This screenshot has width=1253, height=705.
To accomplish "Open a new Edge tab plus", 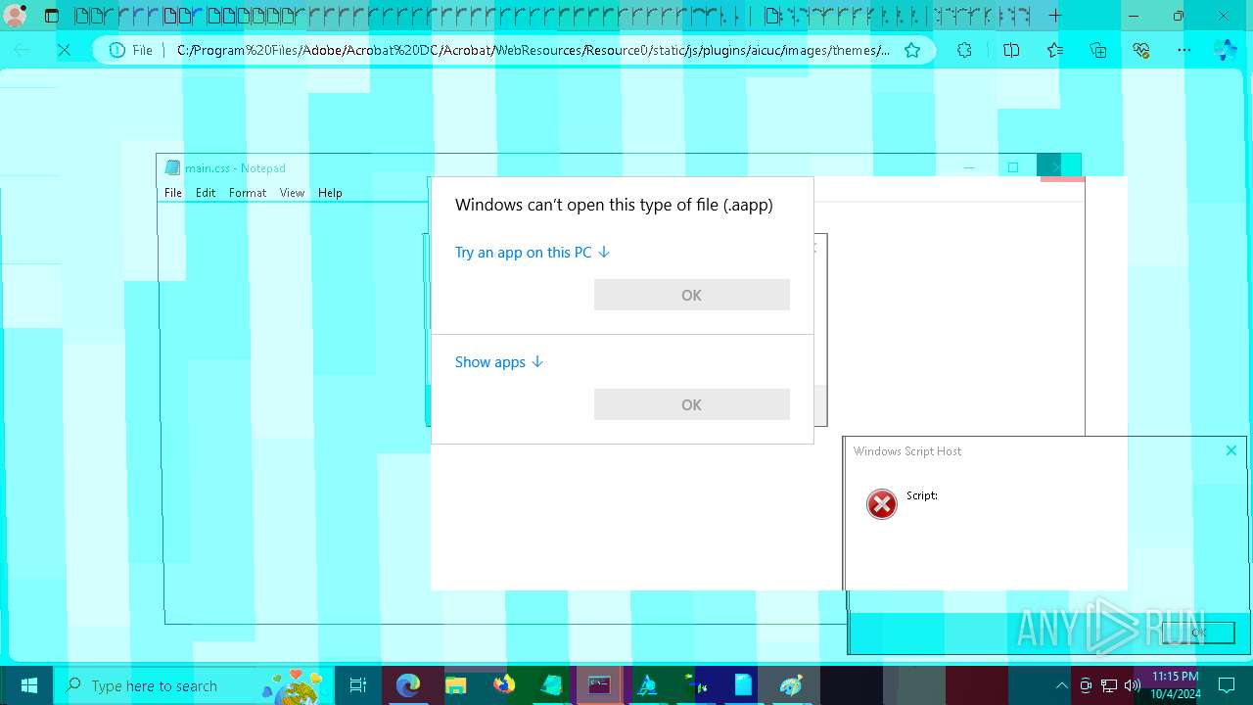I will 1055,16.
